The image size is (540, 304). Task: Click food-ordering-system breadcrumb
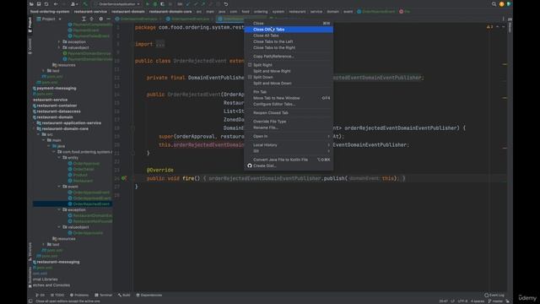pyautogui.click(x=50, y=12)
